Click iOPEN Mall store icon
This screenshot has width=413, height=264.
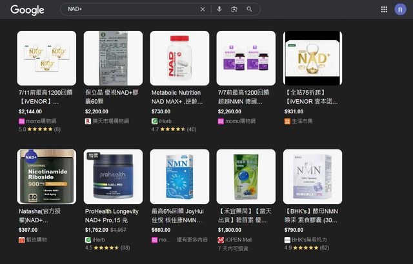[221, 240]
